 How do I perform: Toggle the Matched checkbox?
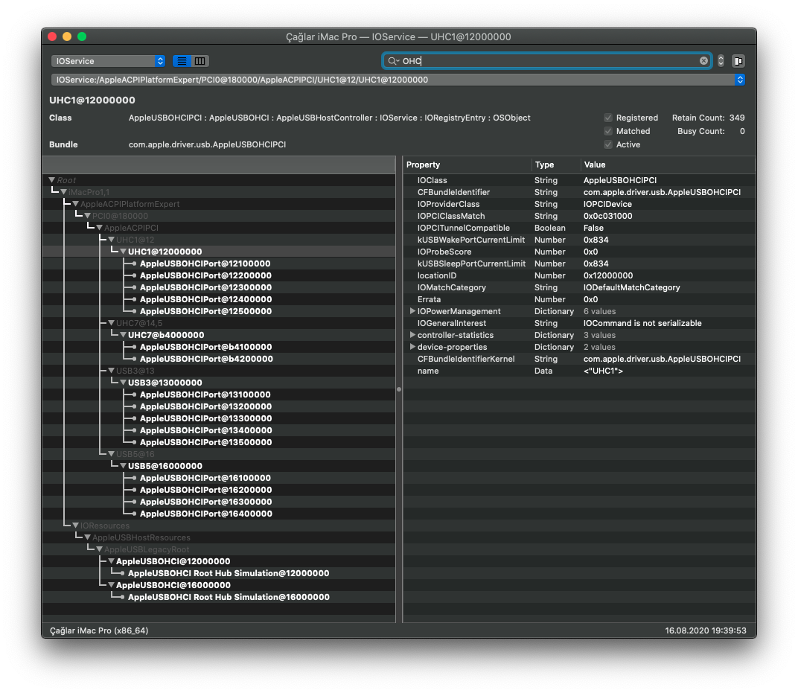coord(608,131)
